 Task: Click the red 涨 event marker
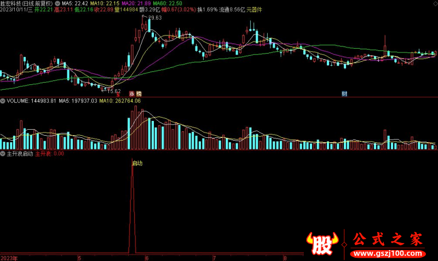coord(132,94)
